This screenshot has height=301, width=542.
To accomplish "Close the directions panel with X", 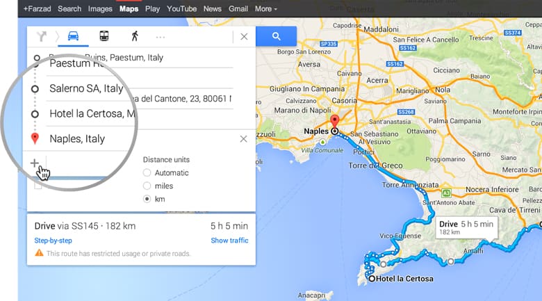I will pos(244,37).
